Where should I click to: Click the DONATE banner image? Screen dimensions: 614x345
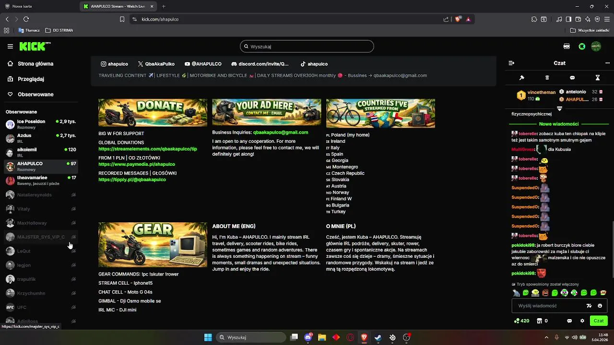(x=153, y=113)
